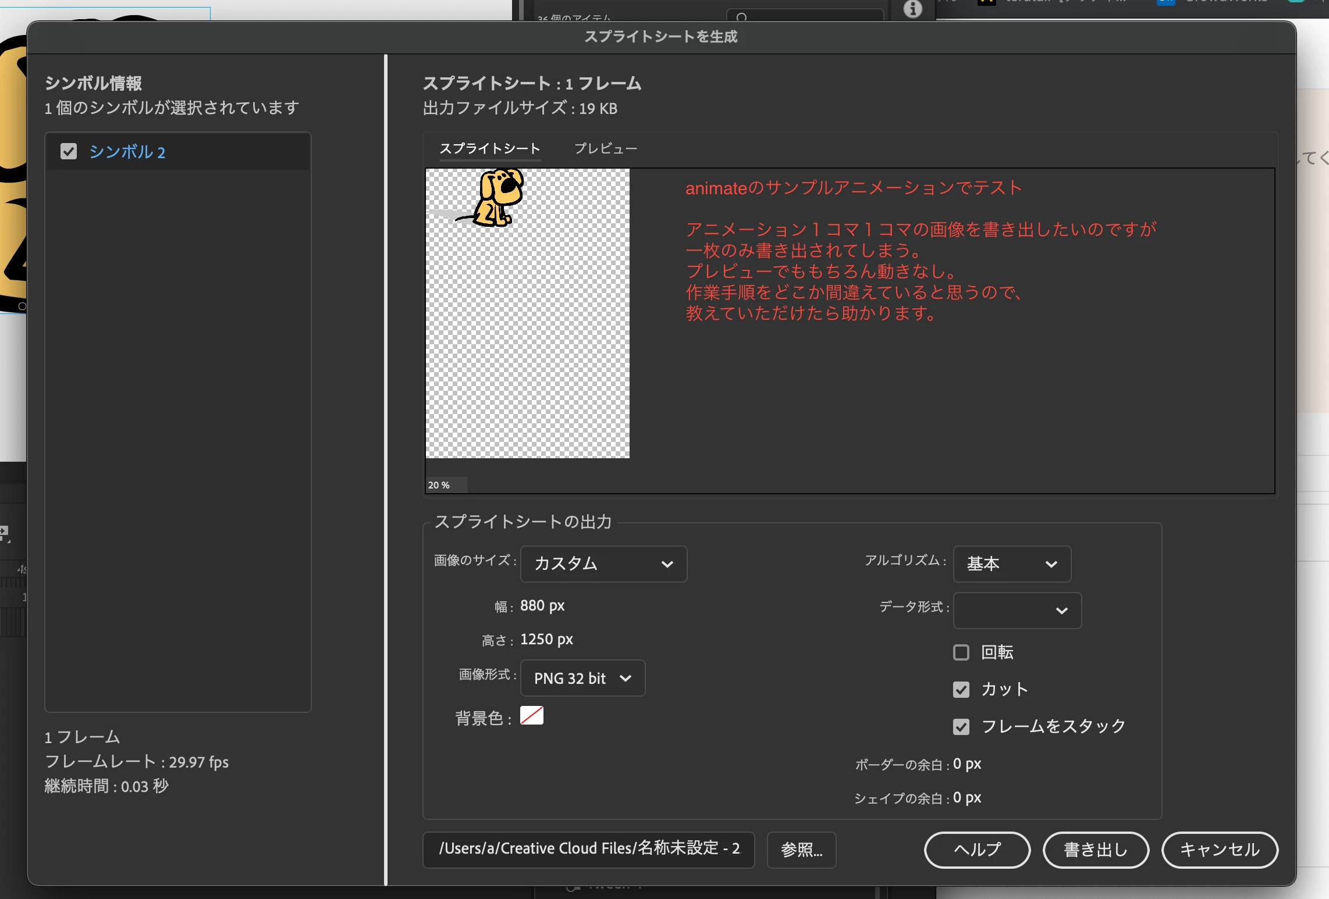Open help with the ヘルプ button
1329x899 pixels.
pos(977,850)
